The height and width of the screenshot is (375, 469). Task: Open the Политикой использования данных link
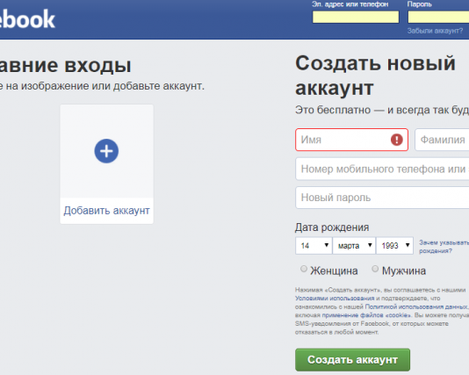(x=416, y=306)
